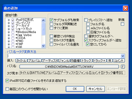This screenshot has height=99, width=132.
Task: Click the タグ見本 sample tag field
Action: pos(72,73)
